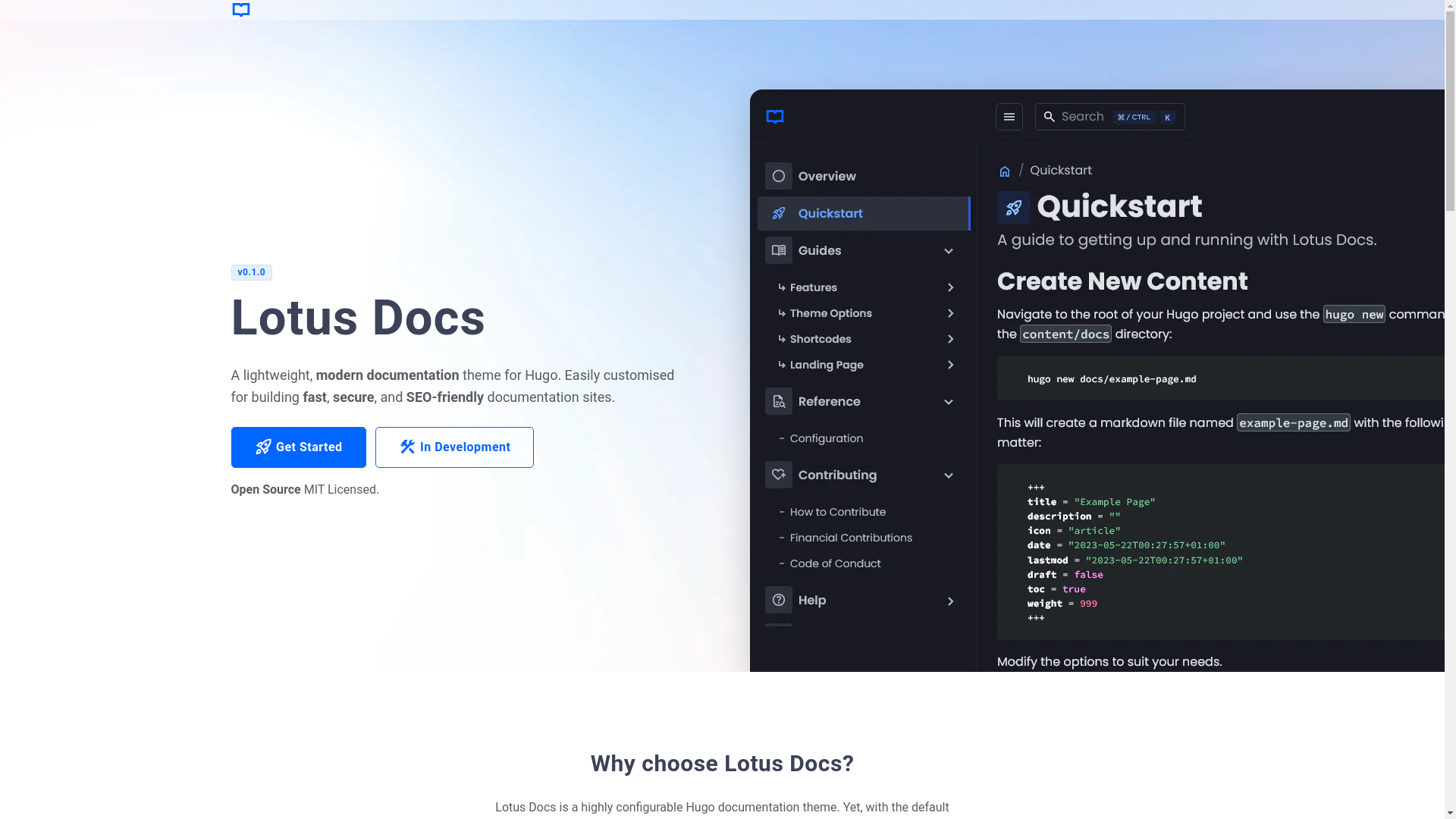Click the document search icon beside Reference
The height and width of the screenshot is (819, 1456).
779,401
